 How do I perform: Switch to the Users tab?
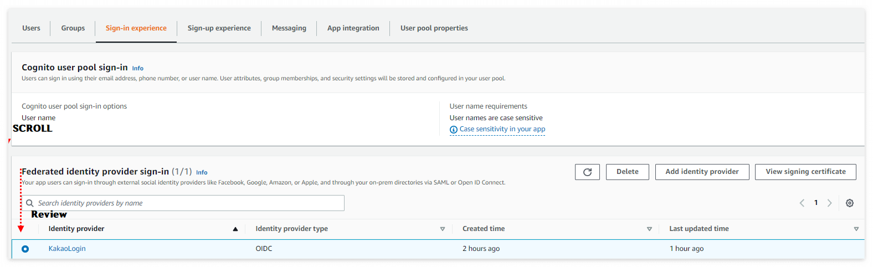(32, 28)
